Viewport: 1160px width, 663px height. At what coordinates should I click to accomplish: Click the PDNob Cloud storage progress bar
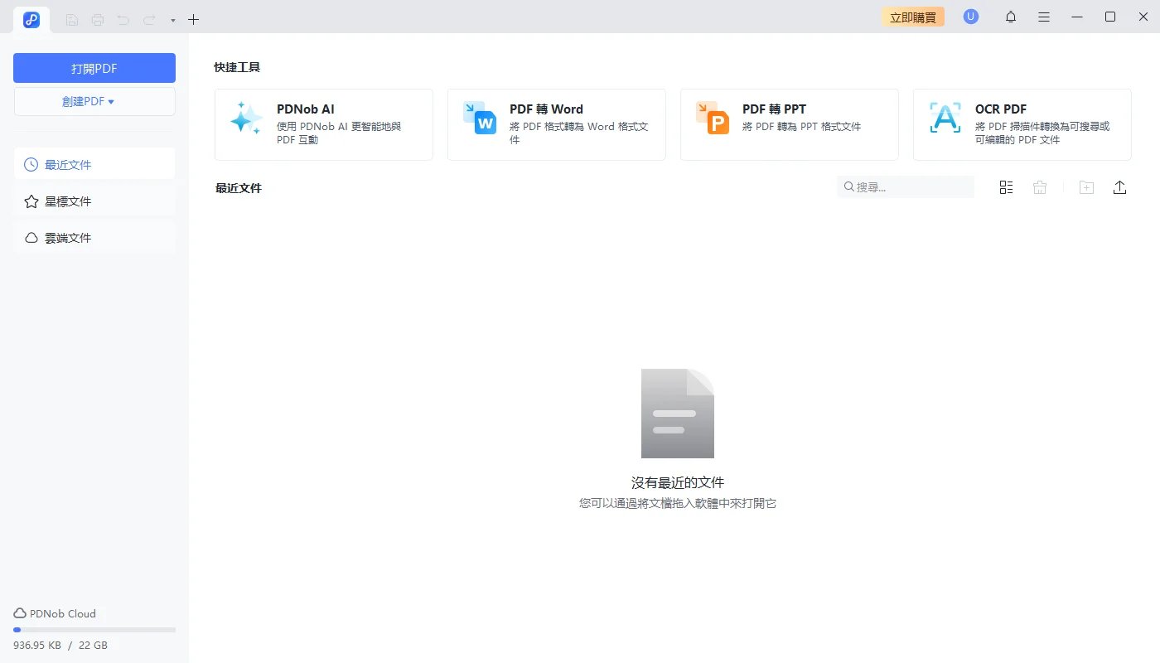pyautogui.click(x=94, y=629)
